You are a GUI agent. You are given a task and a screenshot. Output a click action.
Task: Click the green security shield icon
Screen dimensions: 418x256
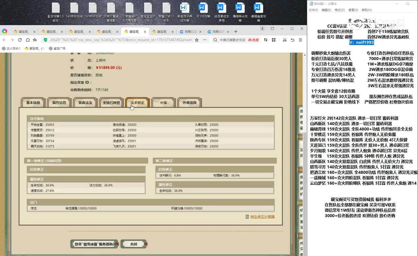(46, 40)
